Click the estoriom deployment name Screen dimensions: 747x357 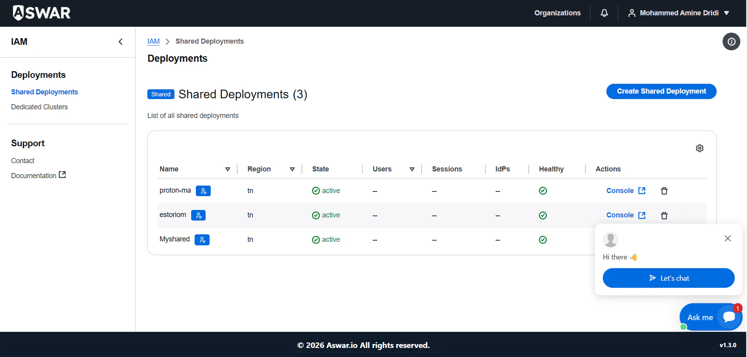173,215
